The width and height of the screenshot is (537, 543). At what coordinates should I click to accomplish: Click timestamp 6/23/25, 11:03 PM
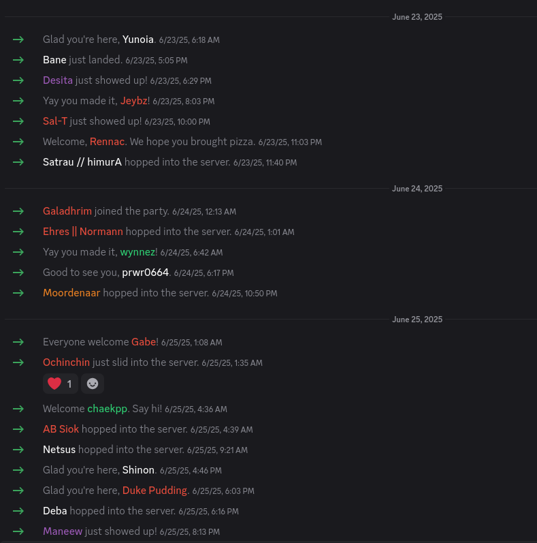[290, 142]
